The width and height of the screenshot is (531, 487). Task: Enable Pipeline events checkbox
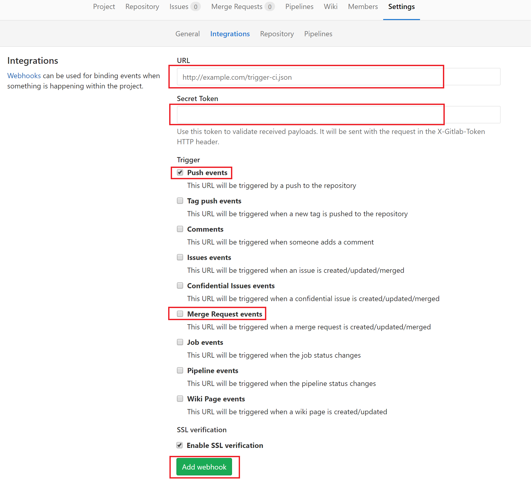180,371
